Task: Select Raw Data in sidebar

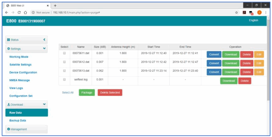Action: click(x=27, y=113)
